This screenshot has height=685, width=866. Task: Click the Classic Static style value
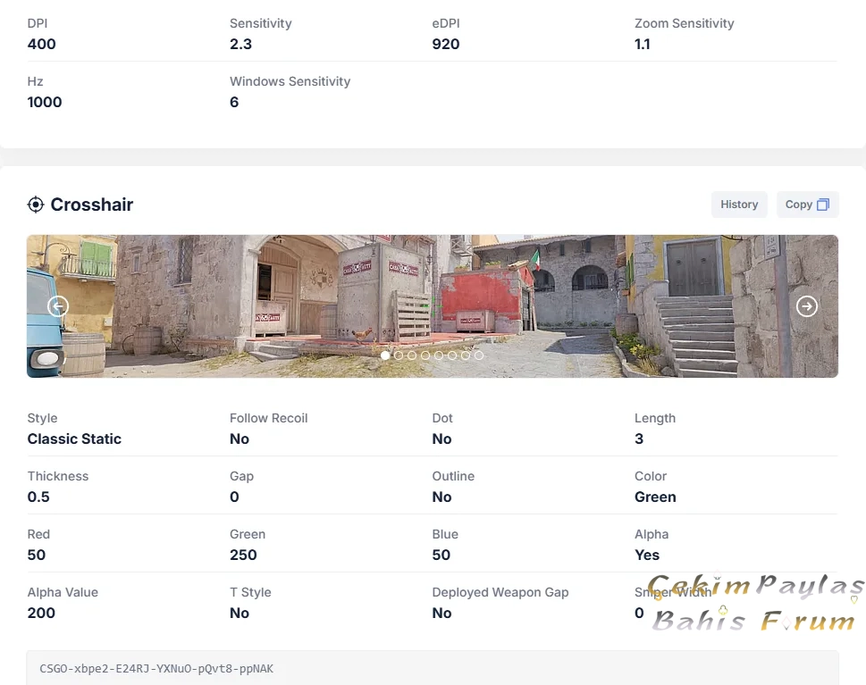tap(74, 439)
